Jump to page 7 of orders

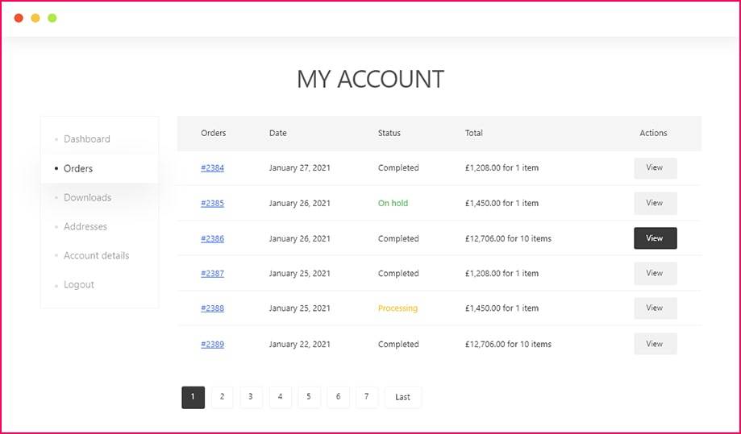click(367, 397)
